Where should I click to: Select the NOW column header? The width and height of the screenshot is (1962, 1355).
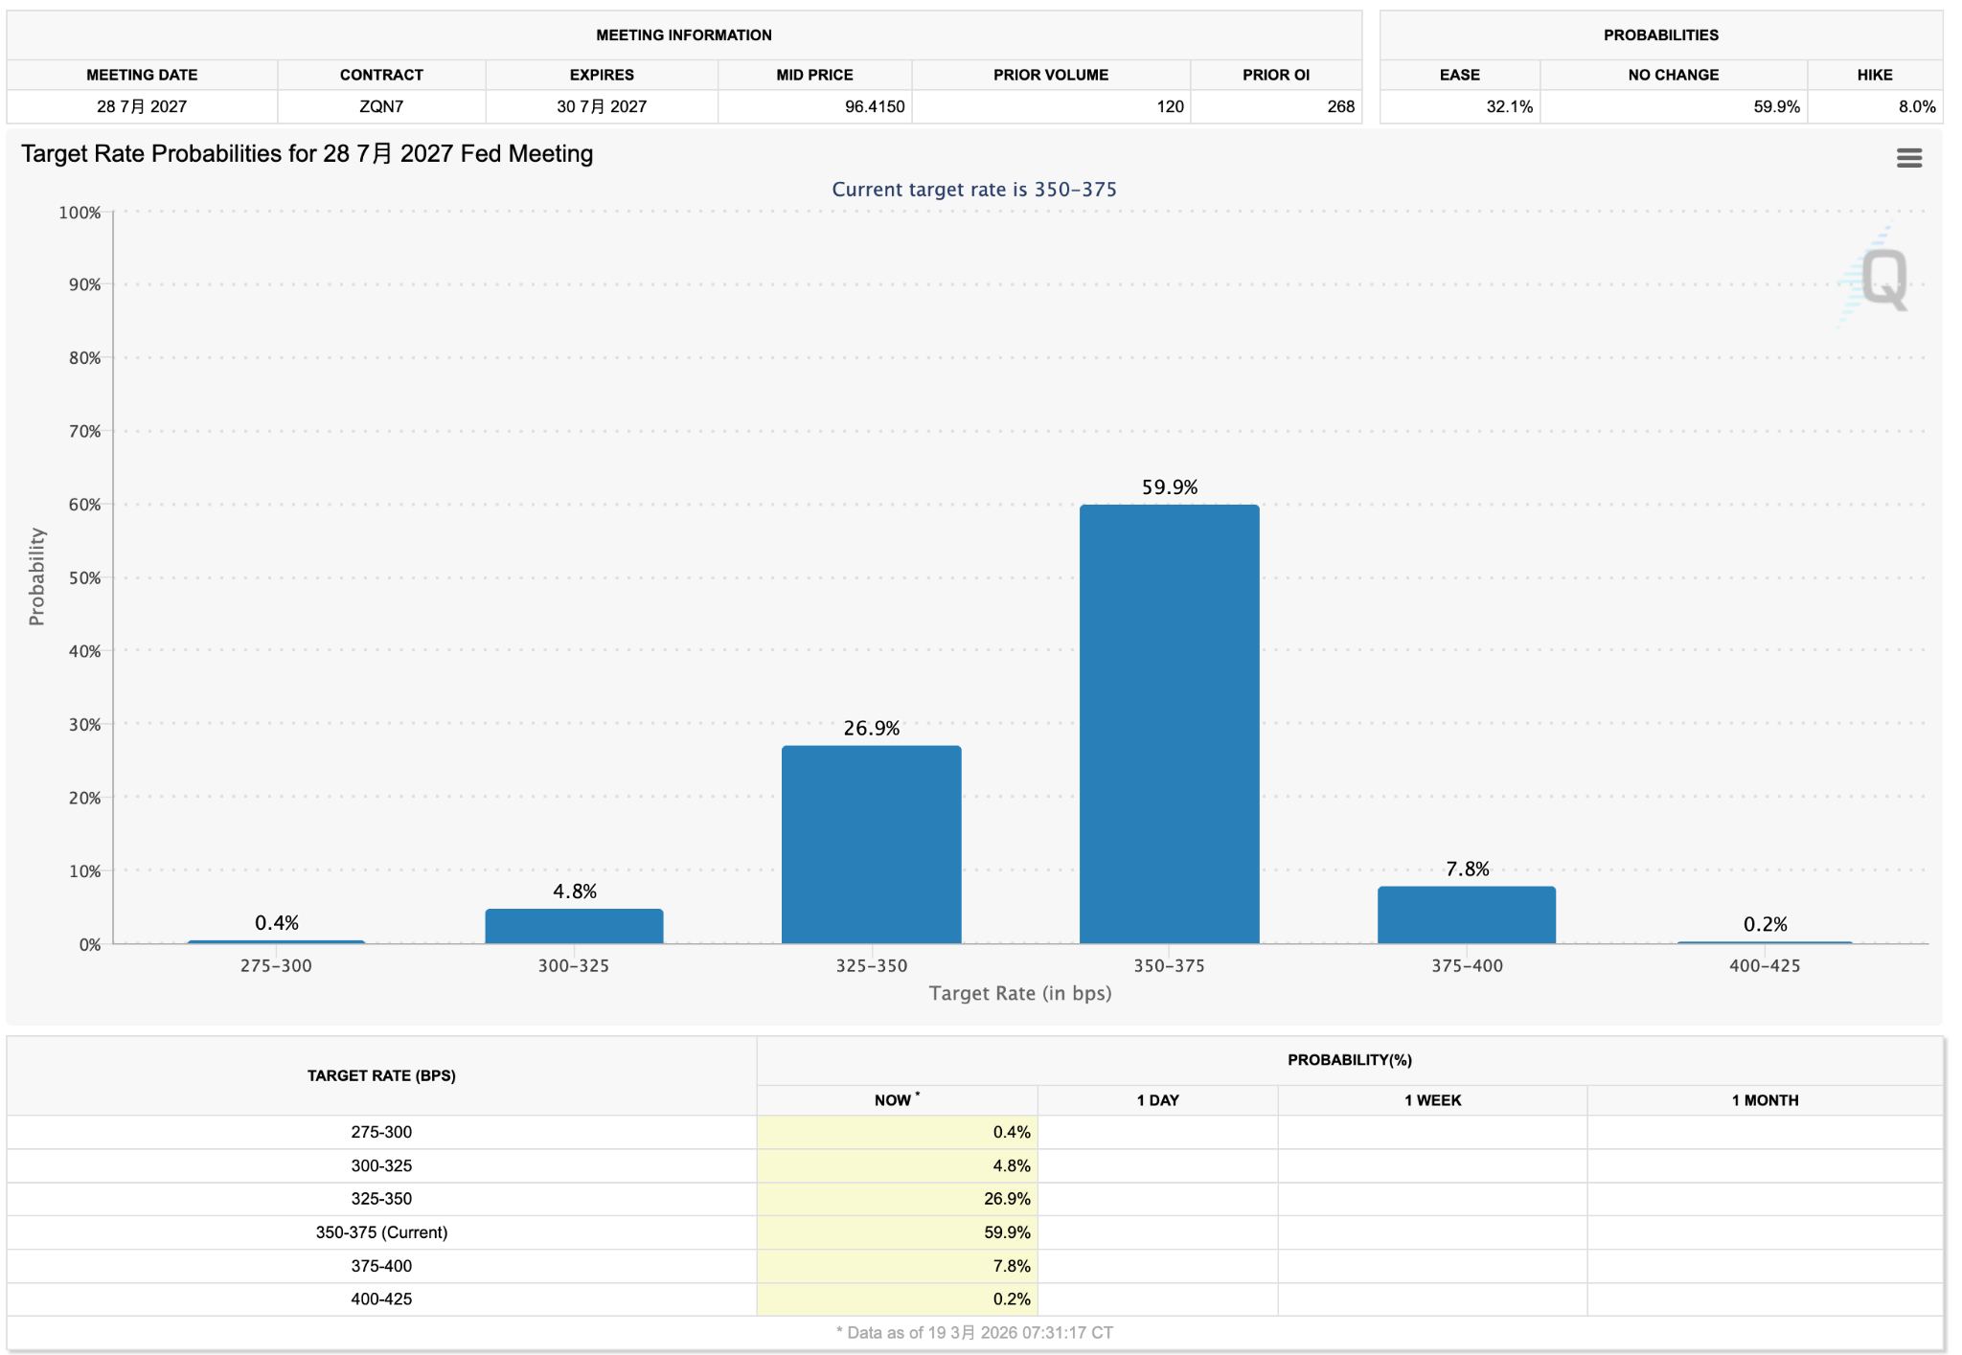pos(895,1099)
